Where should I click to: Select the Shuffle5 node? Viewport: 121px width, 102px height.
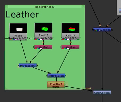(x=43, y=47)
